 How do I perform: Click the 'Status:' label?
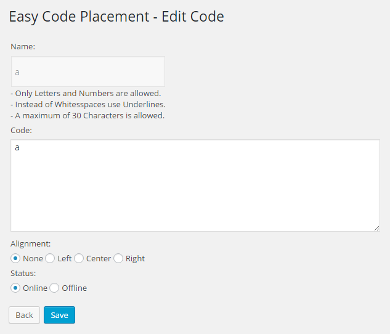pyautogui.click(x=23, y=274)
